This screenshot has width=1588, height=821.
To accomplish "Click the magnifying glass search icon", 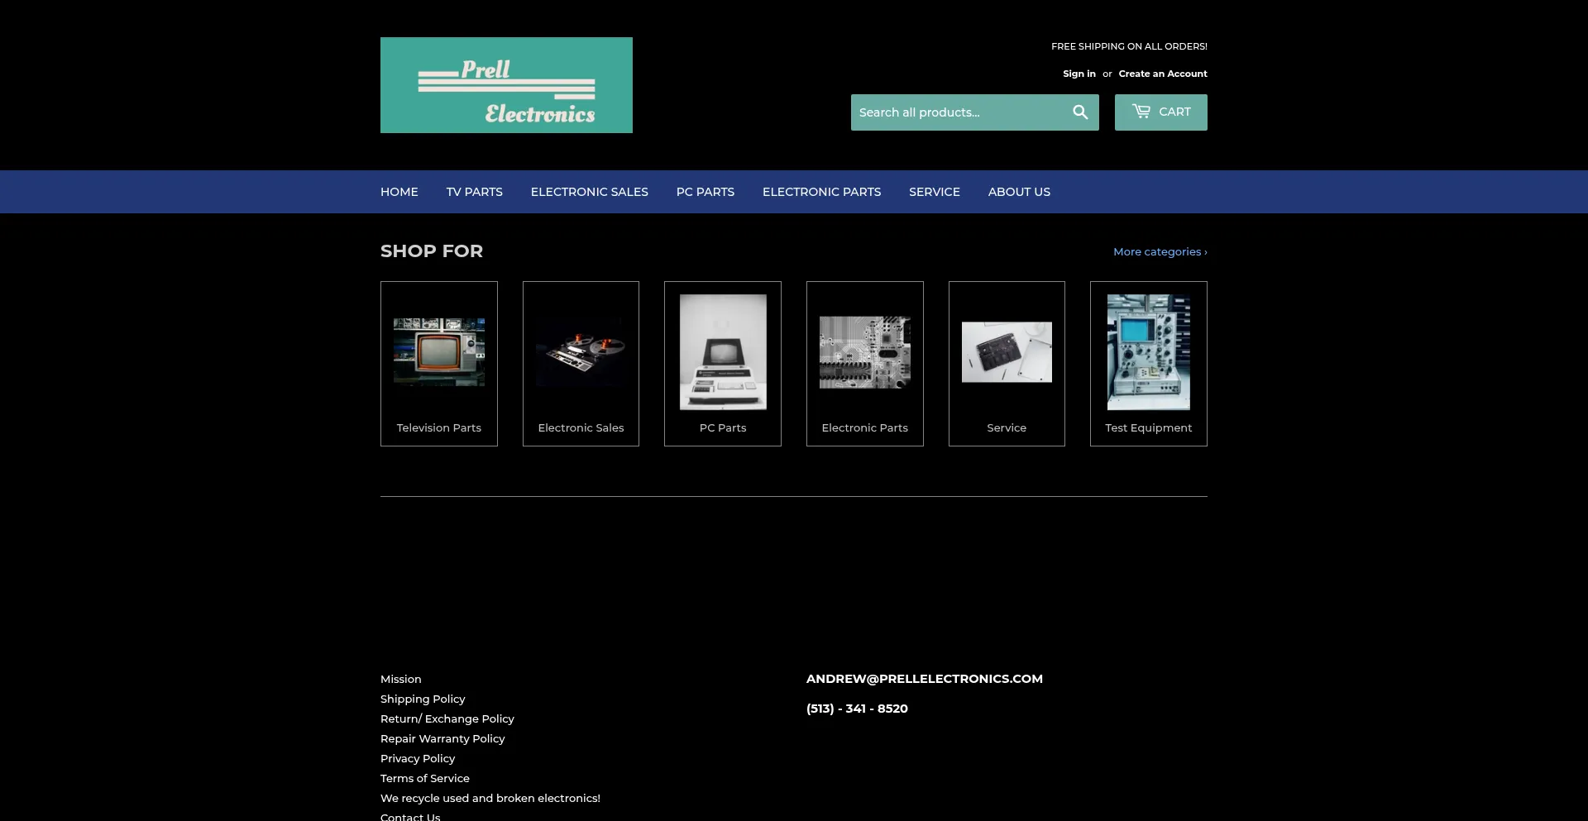I will (1080, 112).
